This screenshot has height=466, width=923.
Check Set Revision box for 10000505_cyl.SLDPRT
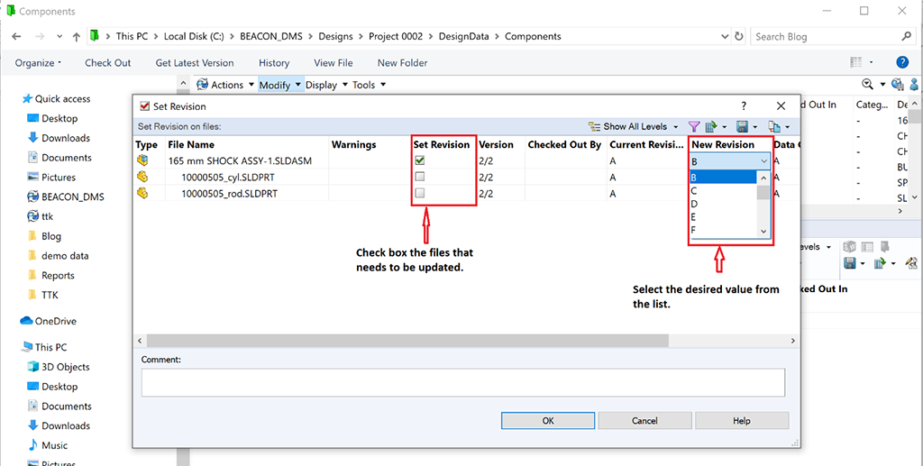(x=420, y=177)
